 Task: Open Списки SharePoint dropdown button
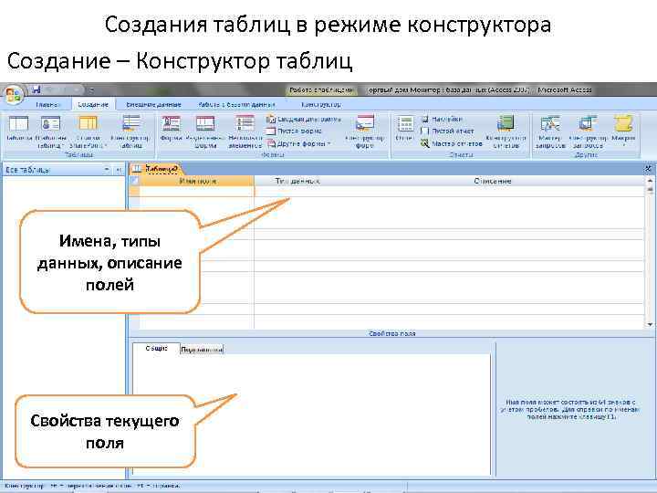pyautogui.click(x=89, y=132)
